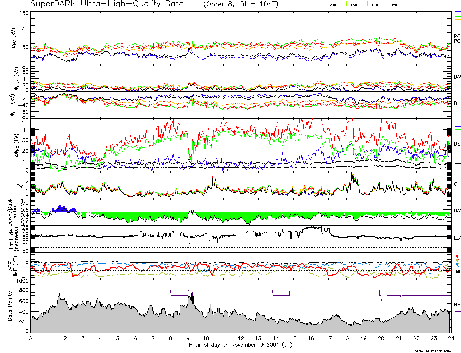Click the red 5% legend marker
461x353 pixels.
[387, 4]
